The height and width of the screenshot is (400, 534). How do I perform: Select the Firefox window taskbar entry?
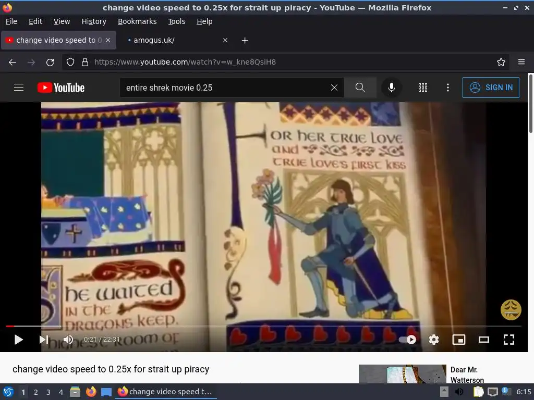click(165, 392)
